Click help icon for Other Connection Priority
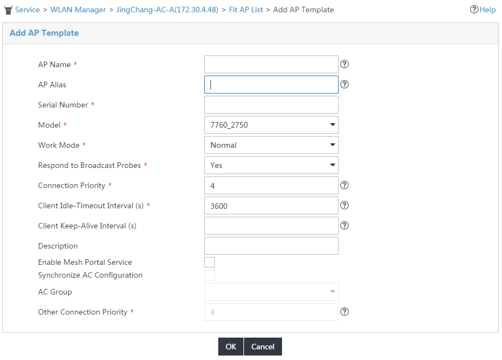 344,312
